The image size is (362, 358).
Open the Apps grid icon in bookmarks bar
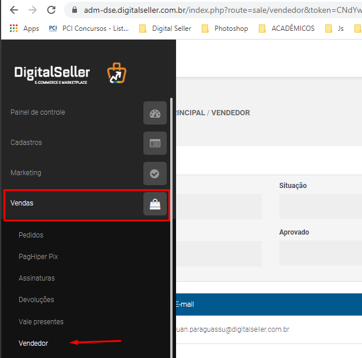click(14, 29)
